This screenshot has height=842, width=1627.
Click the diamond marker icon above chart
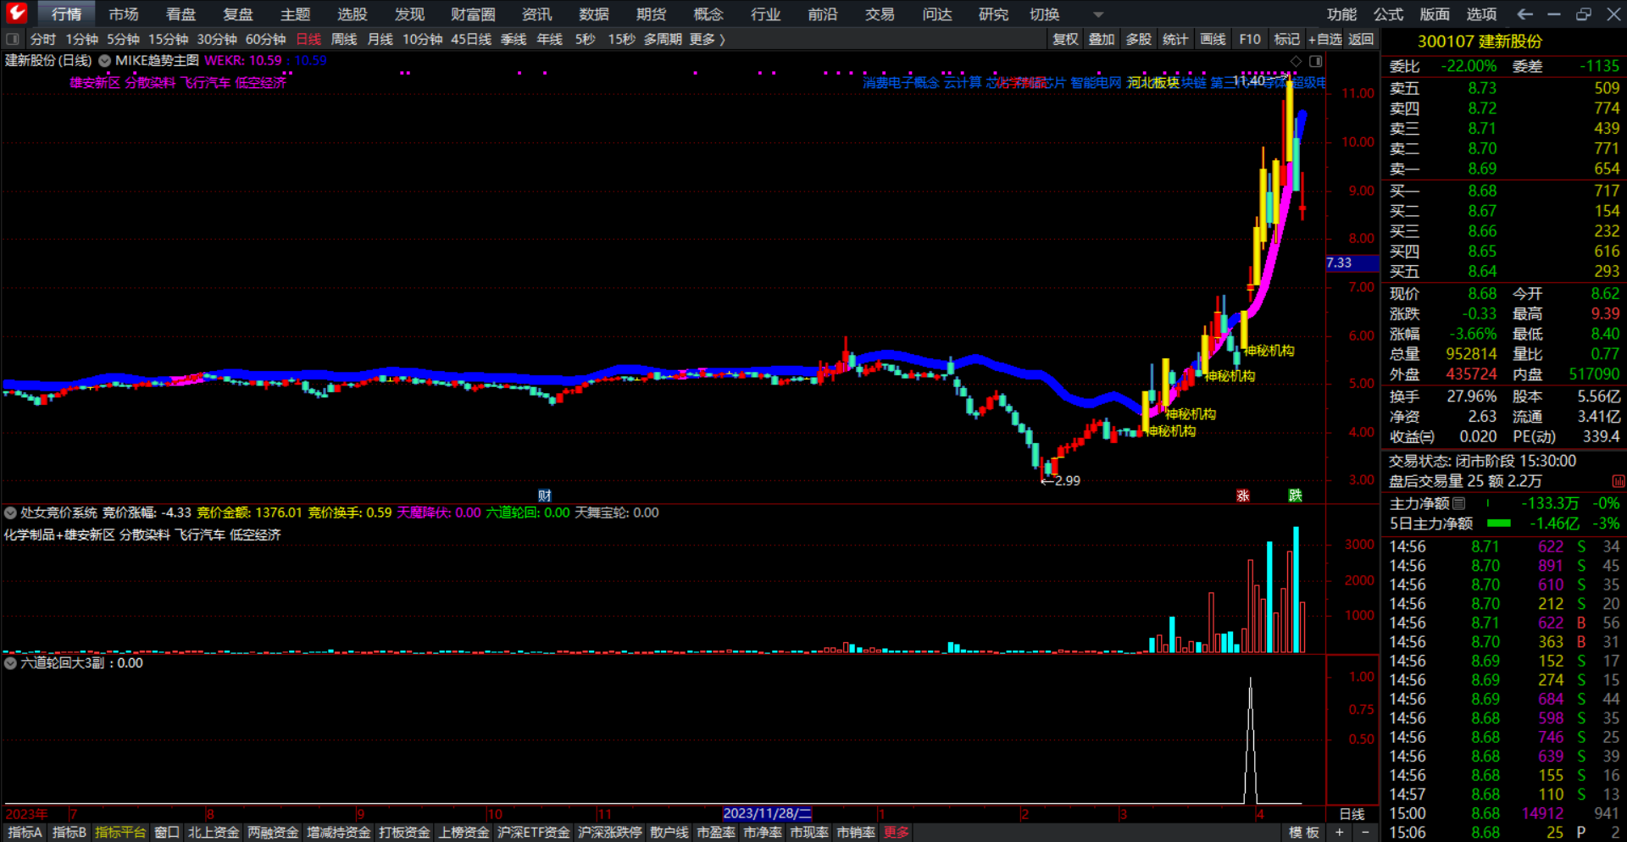[1296, 61]
